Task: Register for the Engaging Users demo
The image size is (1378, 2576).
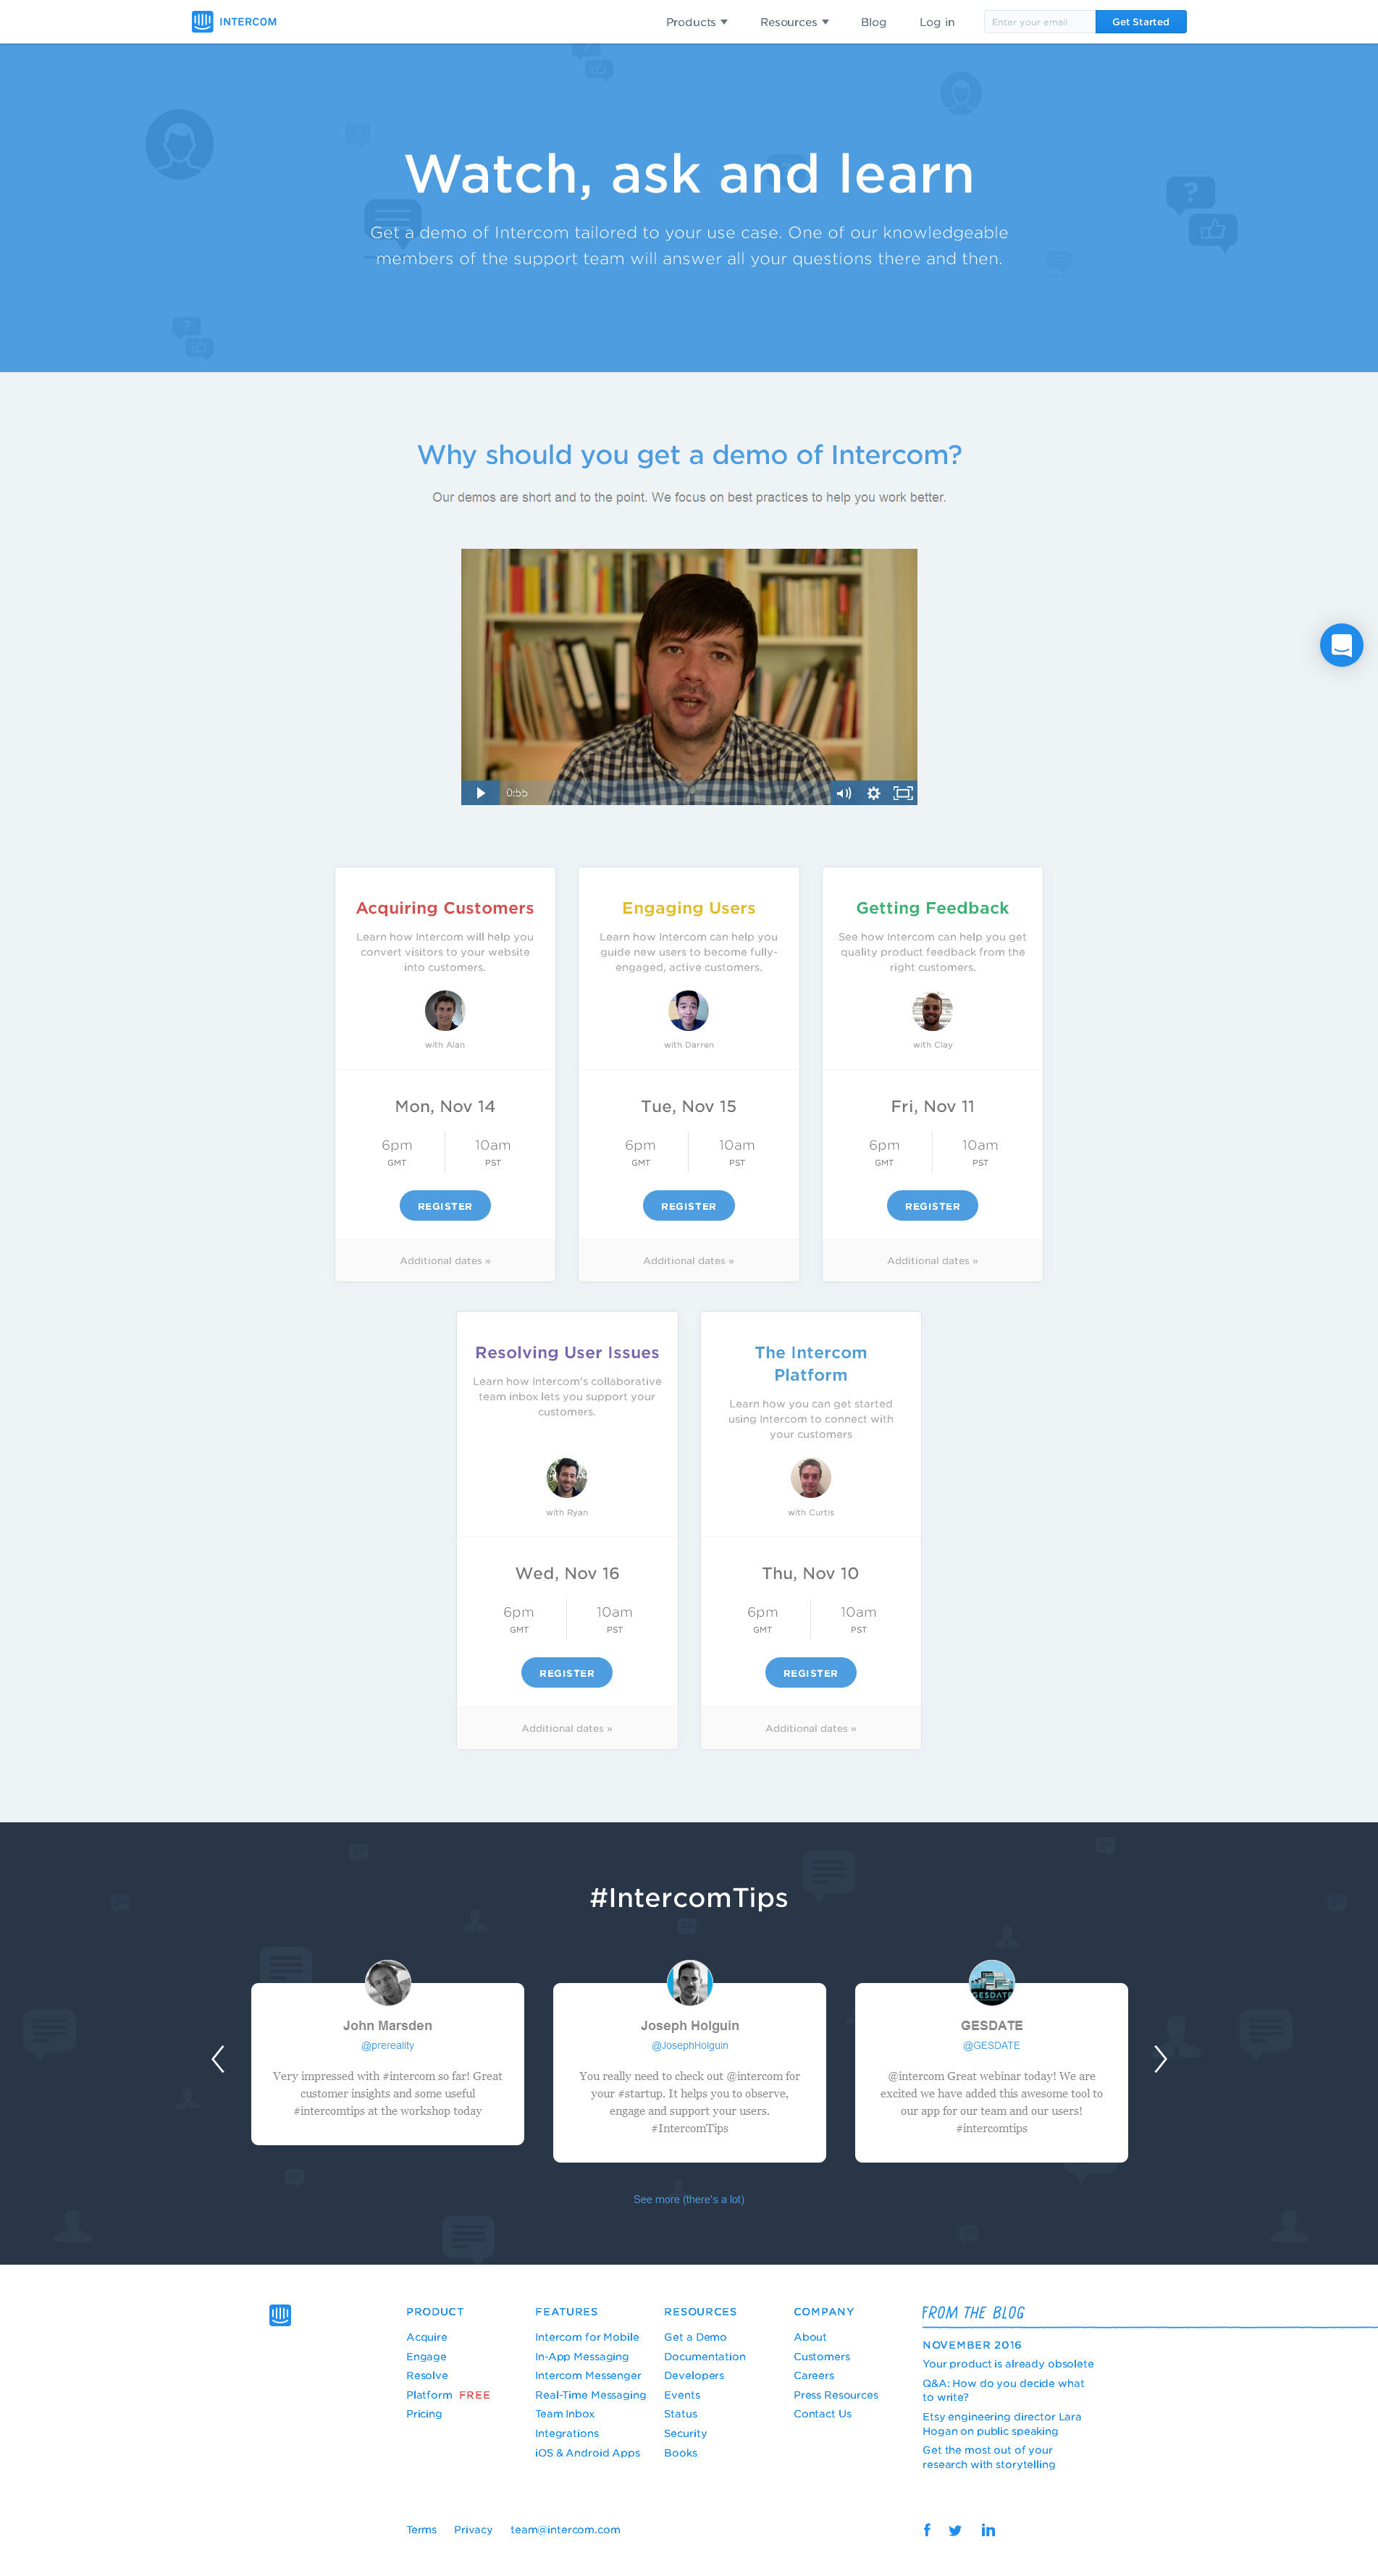Action: [688, 1206]
